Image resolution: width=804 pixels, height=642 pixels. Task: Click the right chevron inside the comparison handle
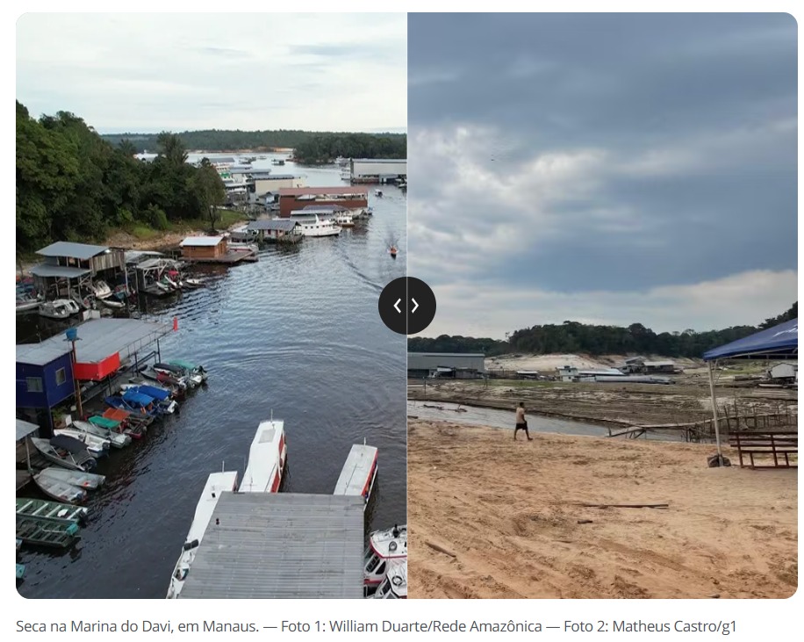point(415,306)
